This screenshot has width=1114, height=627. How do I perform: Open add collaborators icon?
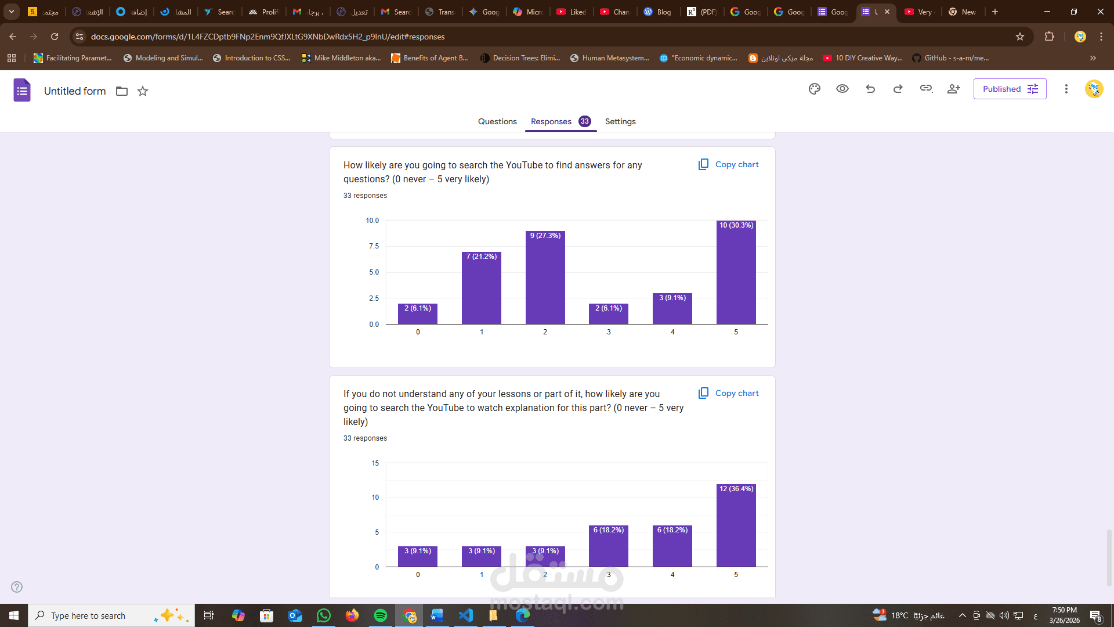pyautogui.click(x=953, y=89)
